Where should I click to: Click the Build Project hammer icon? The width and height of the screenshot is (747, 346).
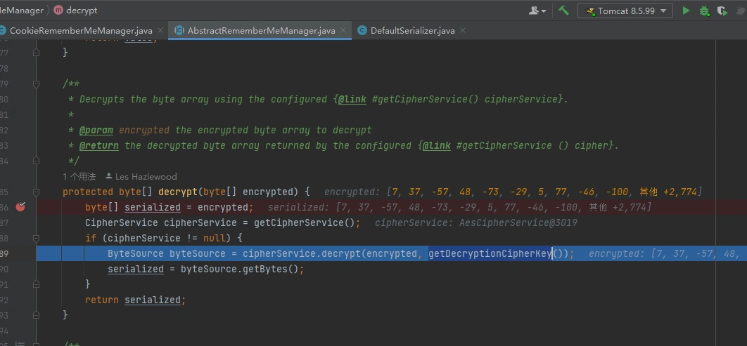(563, 11)
